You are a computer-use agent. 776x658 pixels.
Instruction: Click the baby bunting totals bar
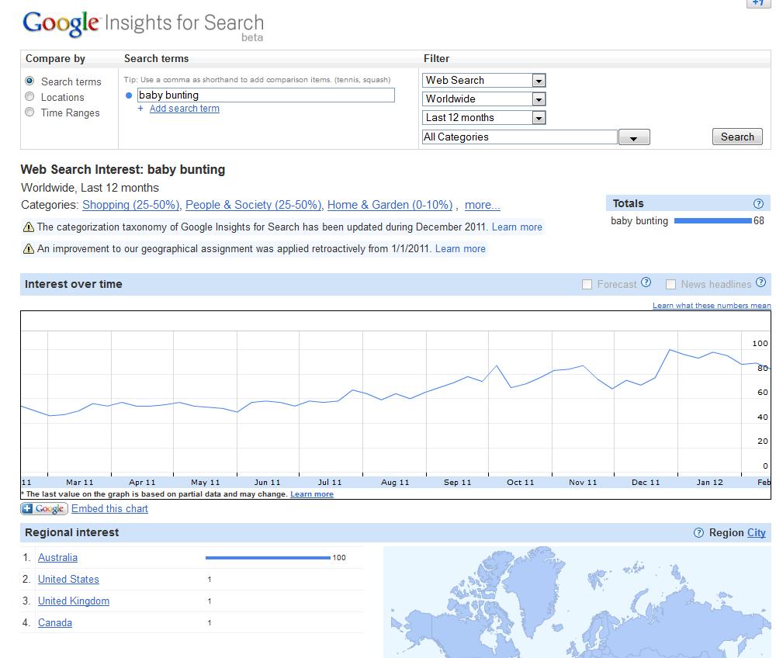coord(712,220)
